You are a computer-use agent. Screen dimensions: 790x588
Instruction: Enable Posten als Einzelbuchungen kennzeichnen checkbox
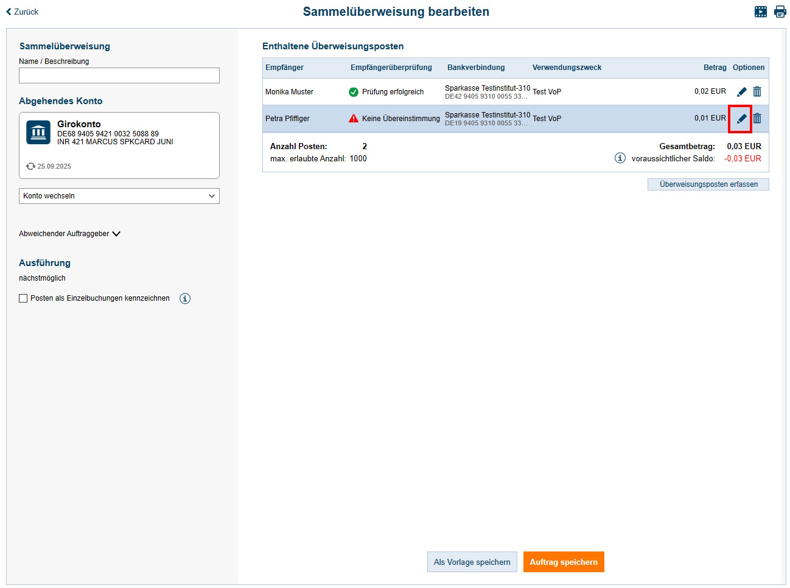pyautogui.click(x=23, y=298)
